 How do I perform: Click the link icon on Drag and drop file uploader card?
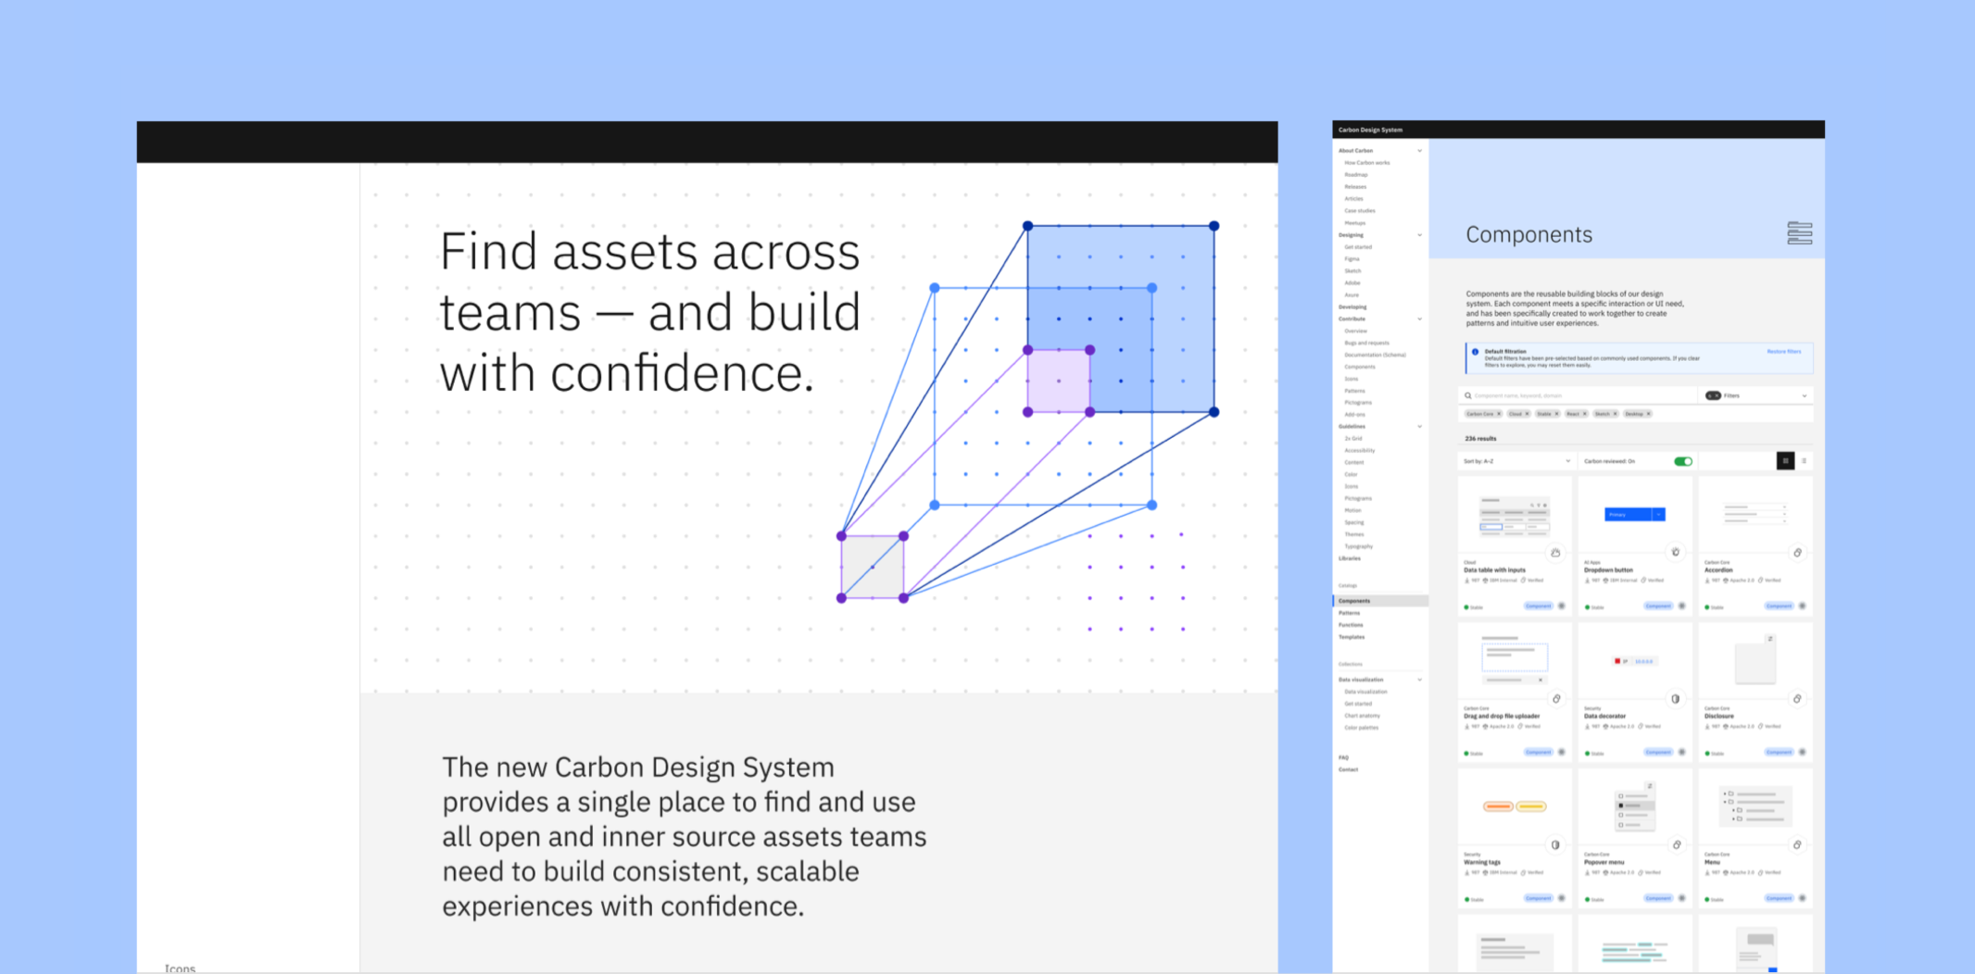[x=1556, y=699]
